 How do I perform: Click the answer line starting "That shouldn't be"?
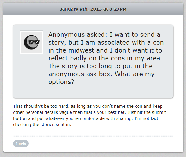coord(88,106)
